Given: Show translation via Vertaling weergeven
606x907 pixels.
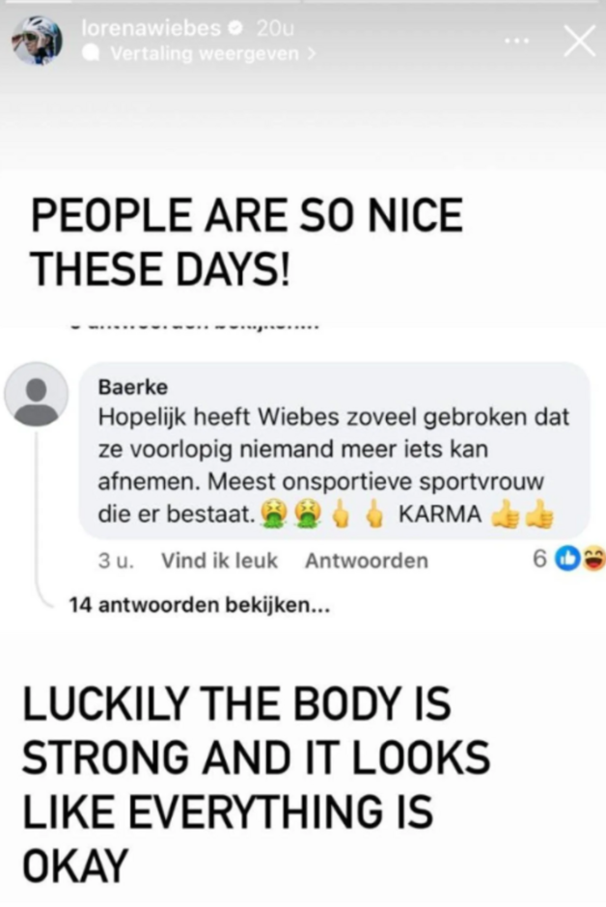Looking at the screenshot, I should [205, 54].
